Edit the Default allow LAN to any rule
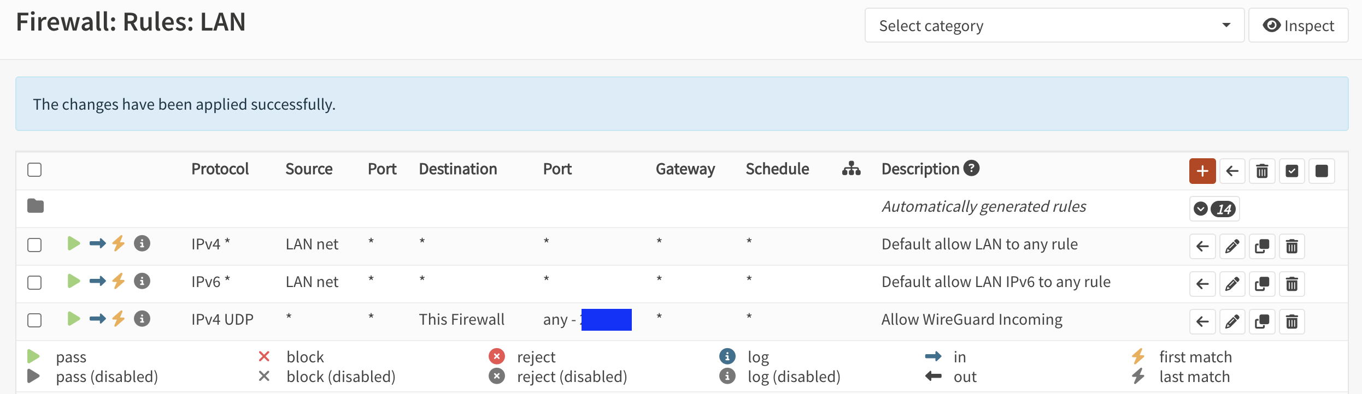Screen dimensions: 1362x394 (x=1232, y=247)
